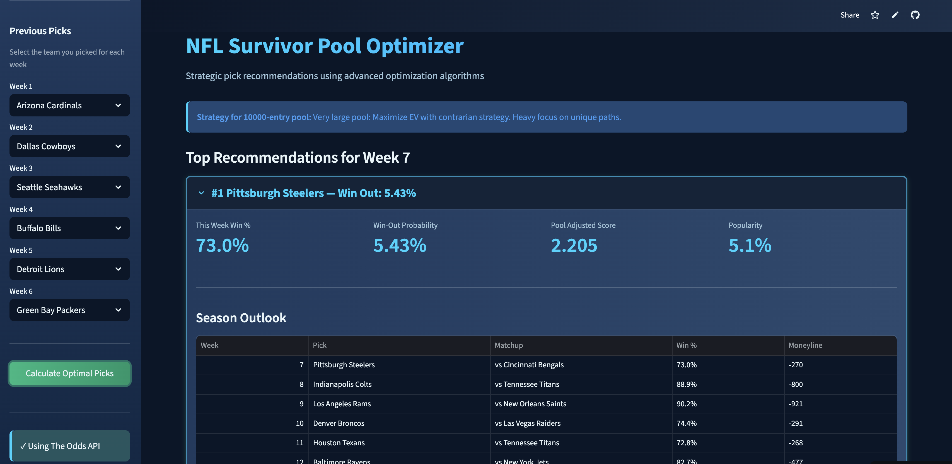Image resolution: width=952 pixels, height=464 pixels.
Task: Click the NFL Survivor Pool Optimizer title
Action: (x=325, y=46)
